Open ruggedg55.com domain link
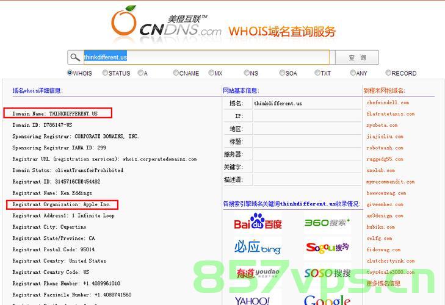 [x=385, y=159]
